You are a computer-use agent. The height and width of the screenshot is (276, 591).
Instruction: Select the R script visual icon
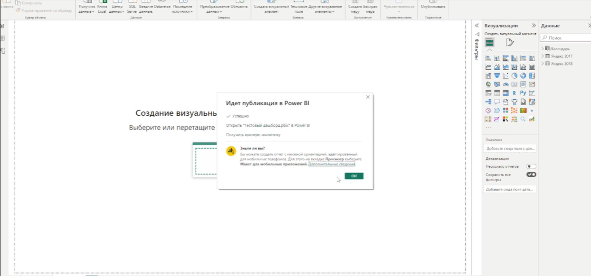click(514, 93)
